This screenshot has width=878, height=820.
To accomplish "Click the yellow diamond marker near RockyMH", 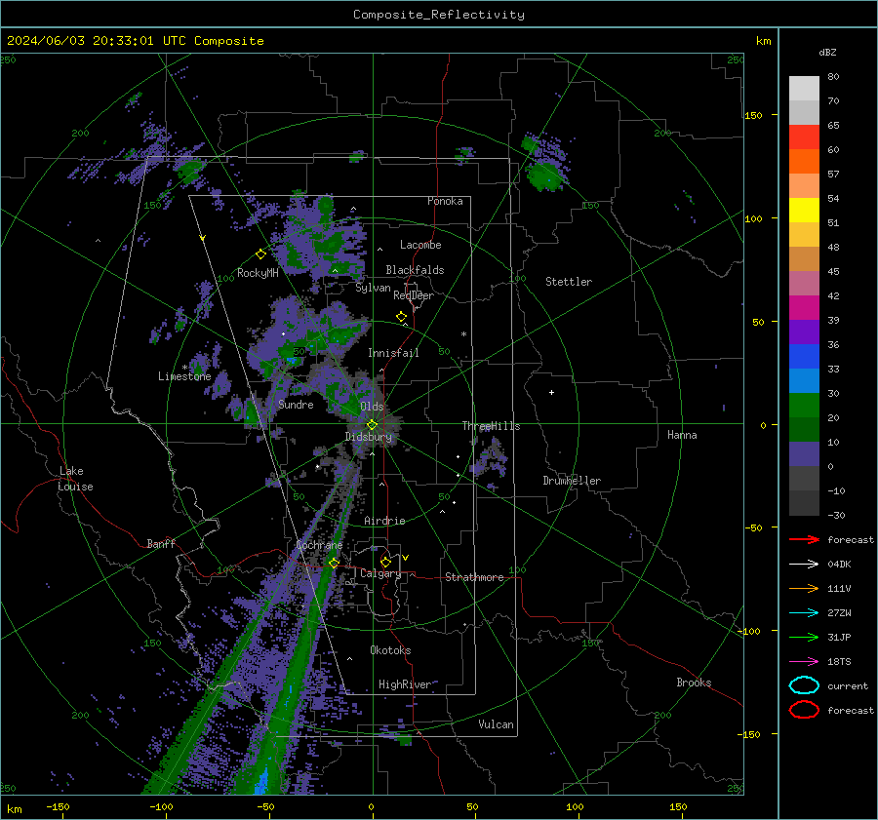I will [x=260, y=254].
